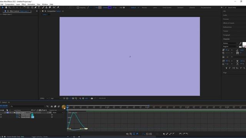Toggle the Snapping checkbox
Viewport: 246px width, 138px height.
click(78, 8)
